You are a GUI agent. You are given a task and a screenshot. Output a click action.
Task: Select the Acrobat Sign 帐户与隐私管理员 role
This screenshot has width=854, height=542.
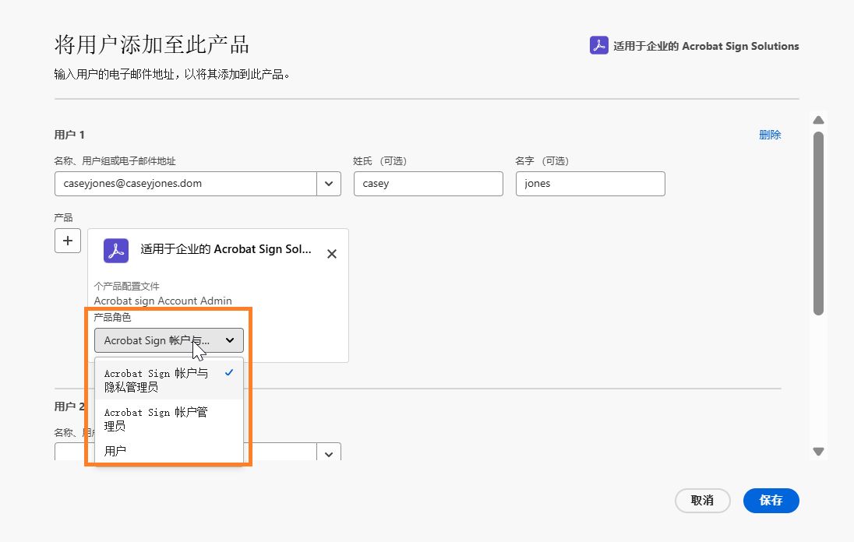(155, 380)
